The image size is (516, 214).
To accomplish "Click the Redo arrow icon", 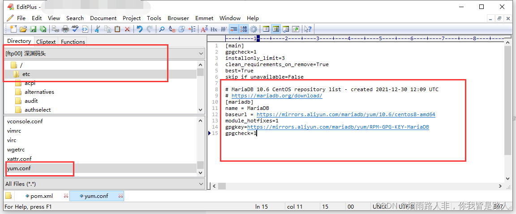I will tap(150, 29).
